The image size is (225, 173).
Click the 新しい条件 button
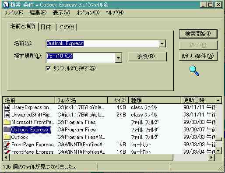point(198,56)
